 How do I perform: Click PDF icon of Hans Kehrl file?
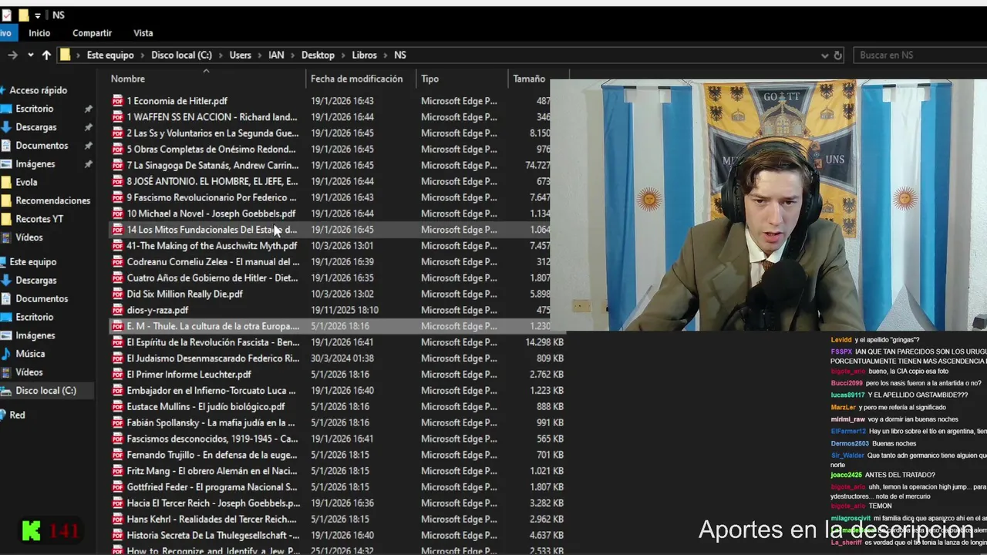[x=118, y=520]
